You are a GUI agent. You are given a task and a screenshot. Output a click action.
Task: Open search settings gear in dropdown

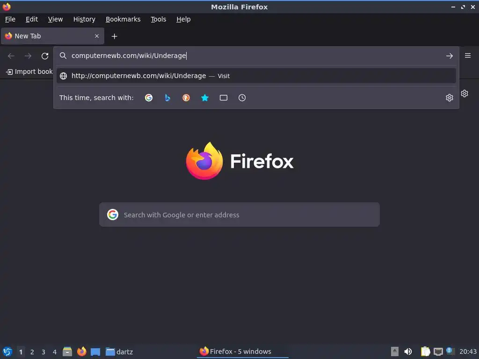(450, 98)
